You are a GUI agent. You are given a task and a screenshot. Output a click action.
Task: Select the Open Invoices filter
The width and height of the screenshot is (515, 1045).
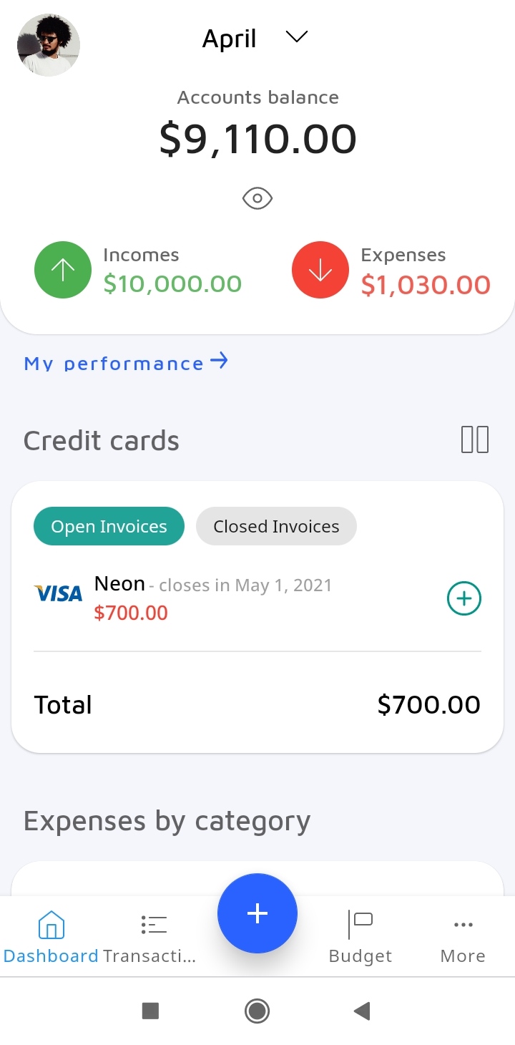point(109,527)
